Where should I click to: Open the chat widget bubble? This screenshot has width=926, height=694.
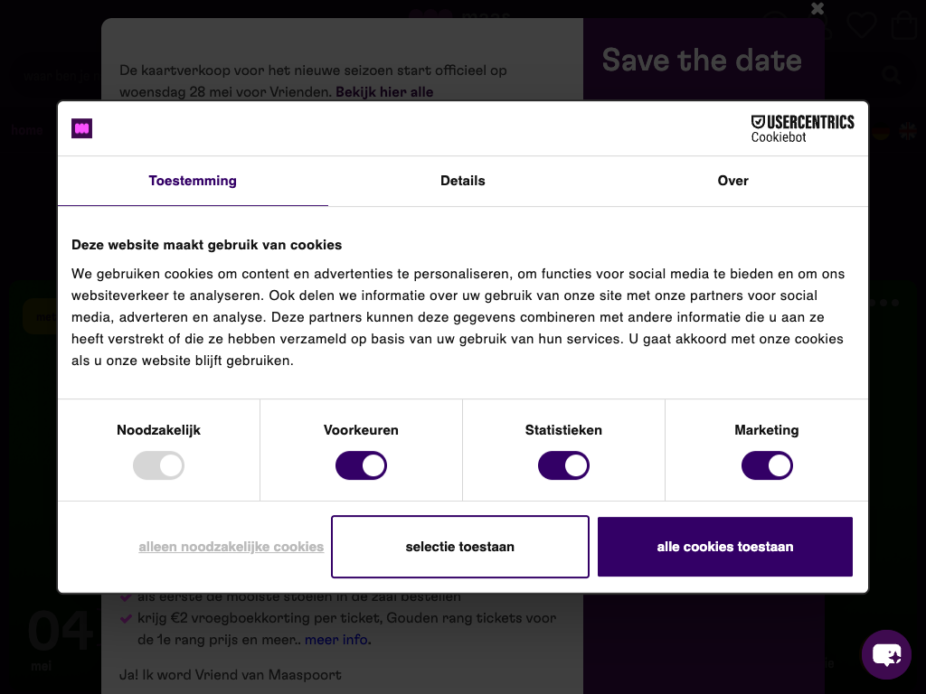click(886, 654)
